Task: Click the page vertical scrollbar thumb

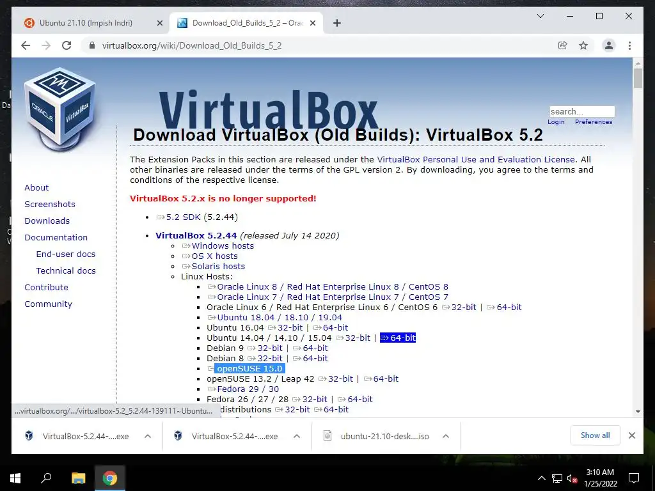Action: (x=638, y=78)
